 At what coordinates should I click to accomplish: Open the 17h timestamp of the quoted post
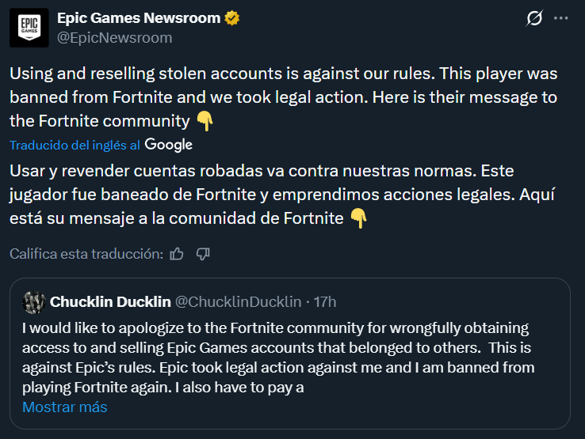coord(324,301)
